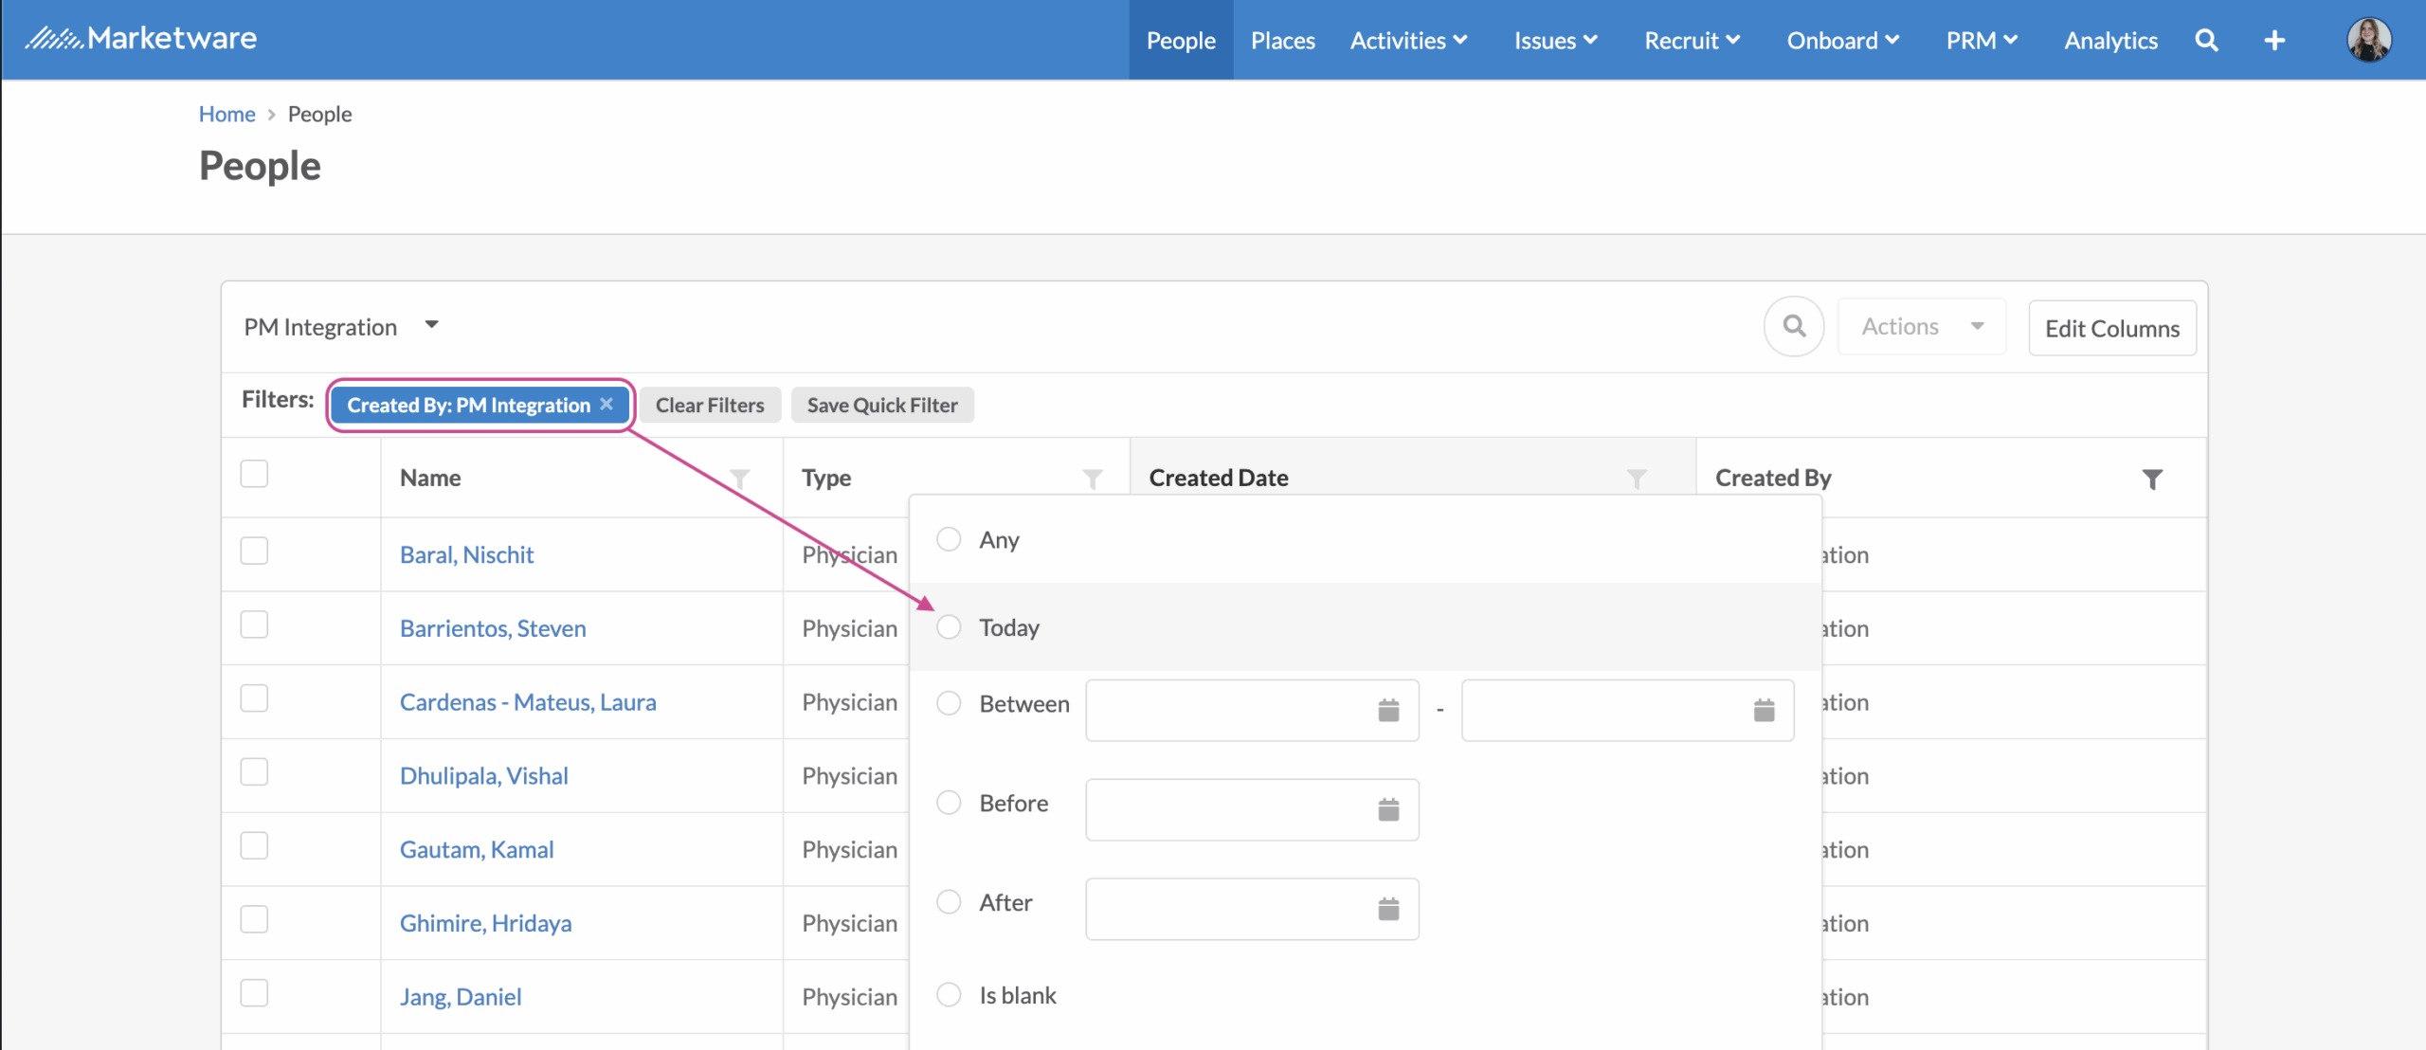Screen dimensions: 2426x1050
Task: Open the Analytics menu item
Action: pos(2110,41)
